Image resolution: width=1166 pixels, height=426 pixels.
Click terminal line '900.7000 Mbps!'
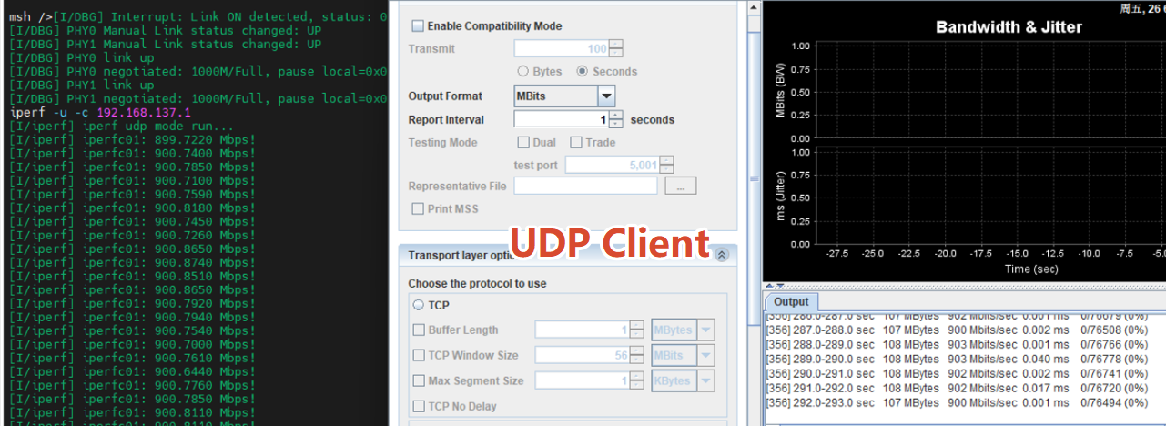[x=132, y=344]
